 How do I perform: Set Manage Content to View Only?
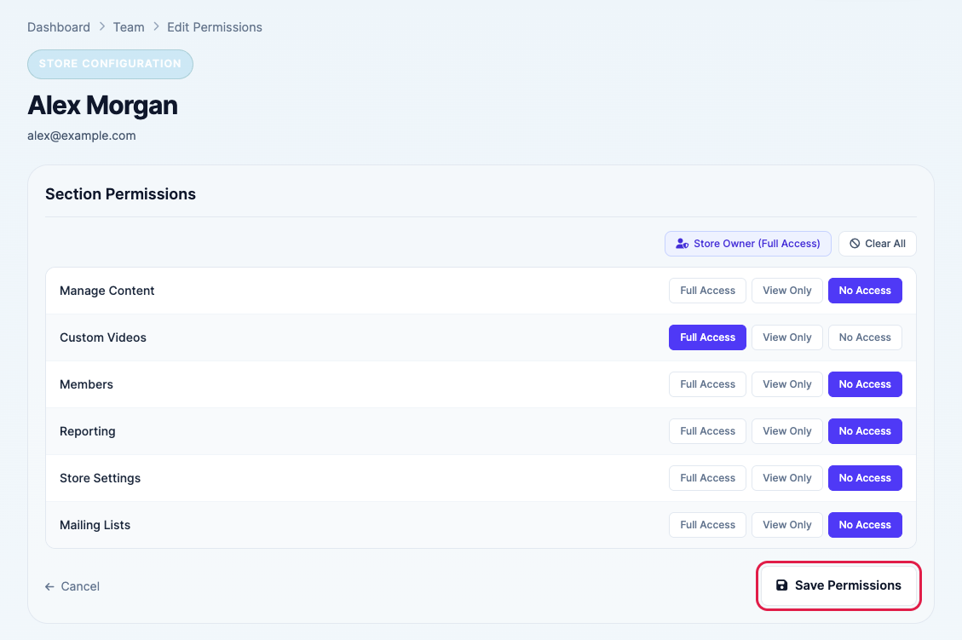pyautogui.click(x=787, y=291)
